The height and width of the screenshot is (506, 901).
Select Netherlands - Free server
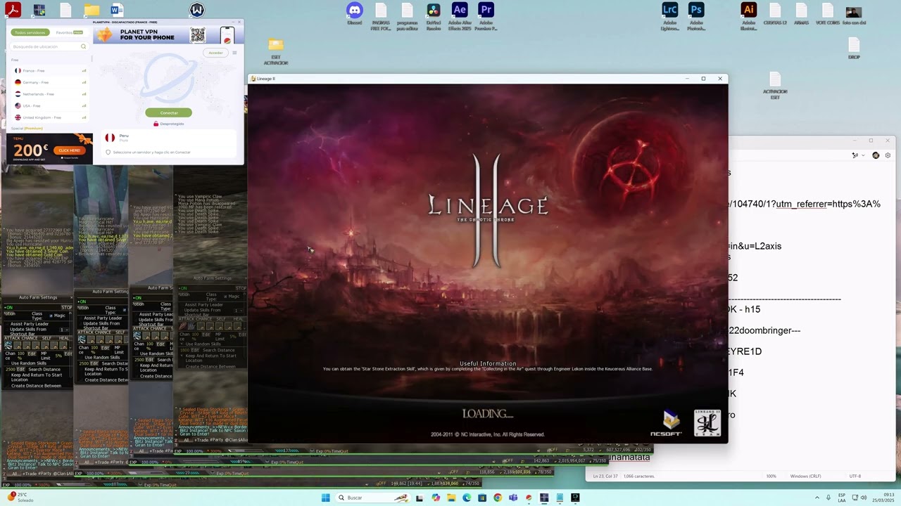(x=49, y=94)
